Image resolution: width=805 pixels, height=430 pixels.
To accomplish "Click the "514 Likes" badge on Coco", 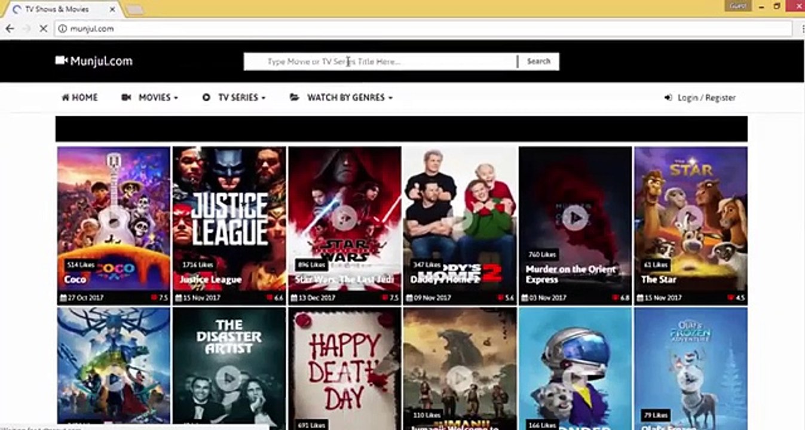I will (x=81, y=265).
